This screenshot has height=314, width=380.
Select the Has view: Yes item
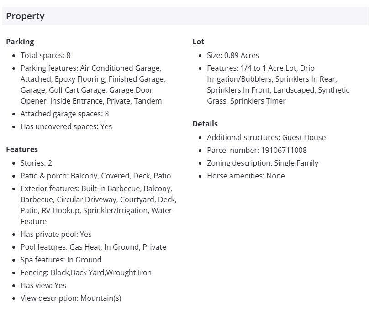tap(43, 285)
